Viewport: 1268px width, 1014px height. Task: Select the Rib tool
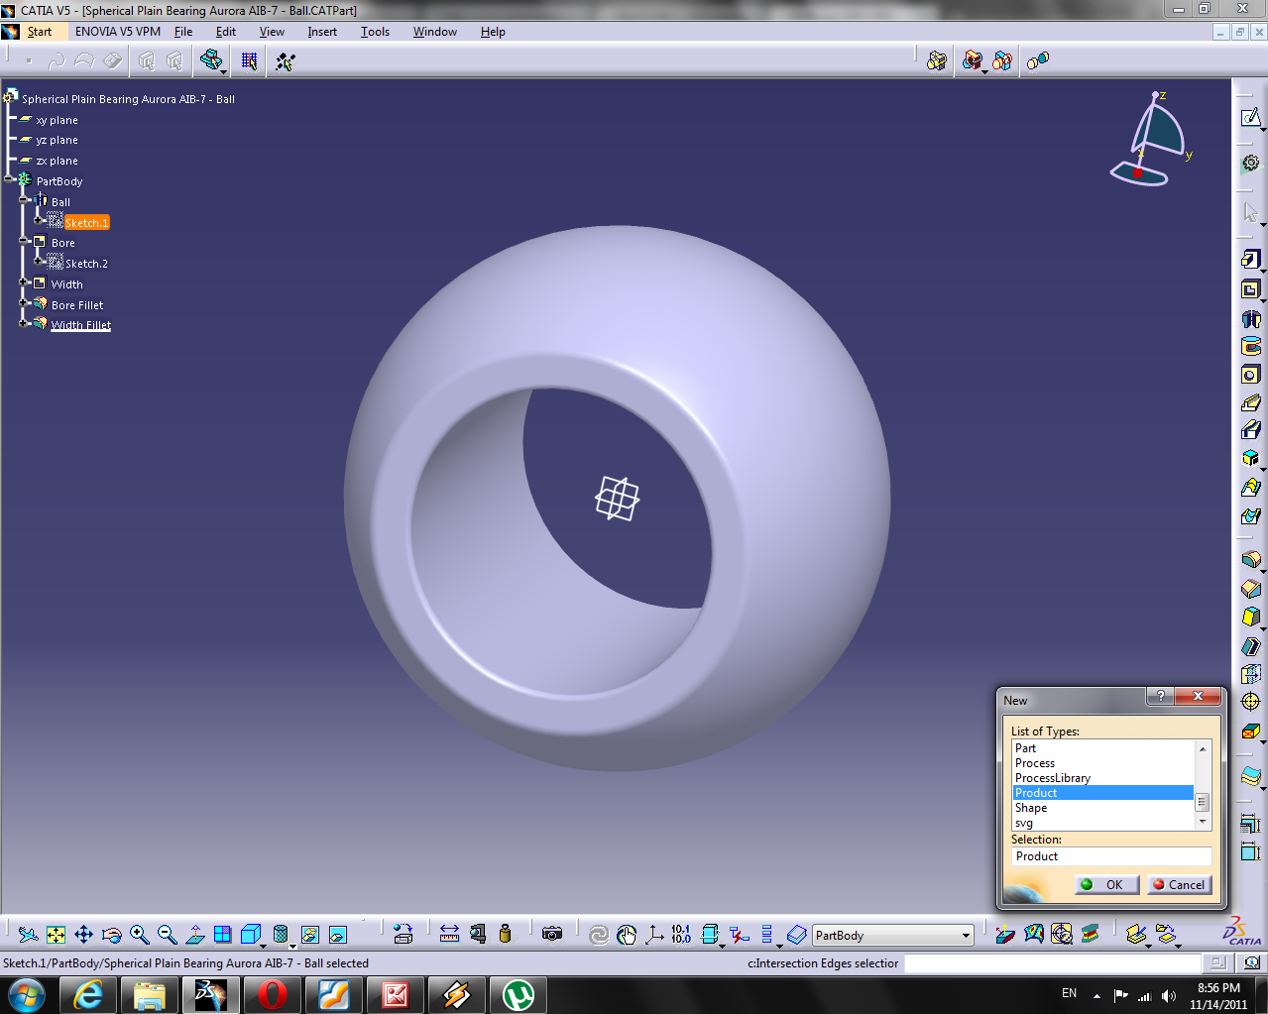coord(1251,402)
